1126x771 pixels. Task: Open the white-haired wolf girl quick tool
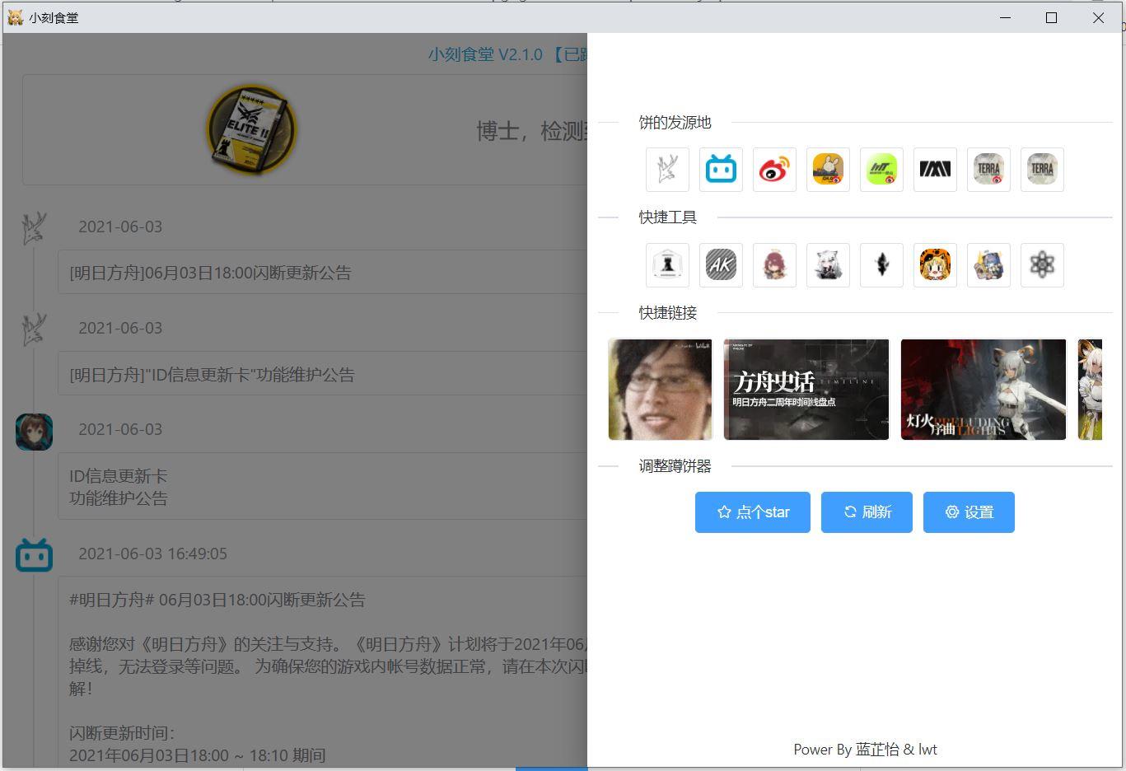coord(828,265)
